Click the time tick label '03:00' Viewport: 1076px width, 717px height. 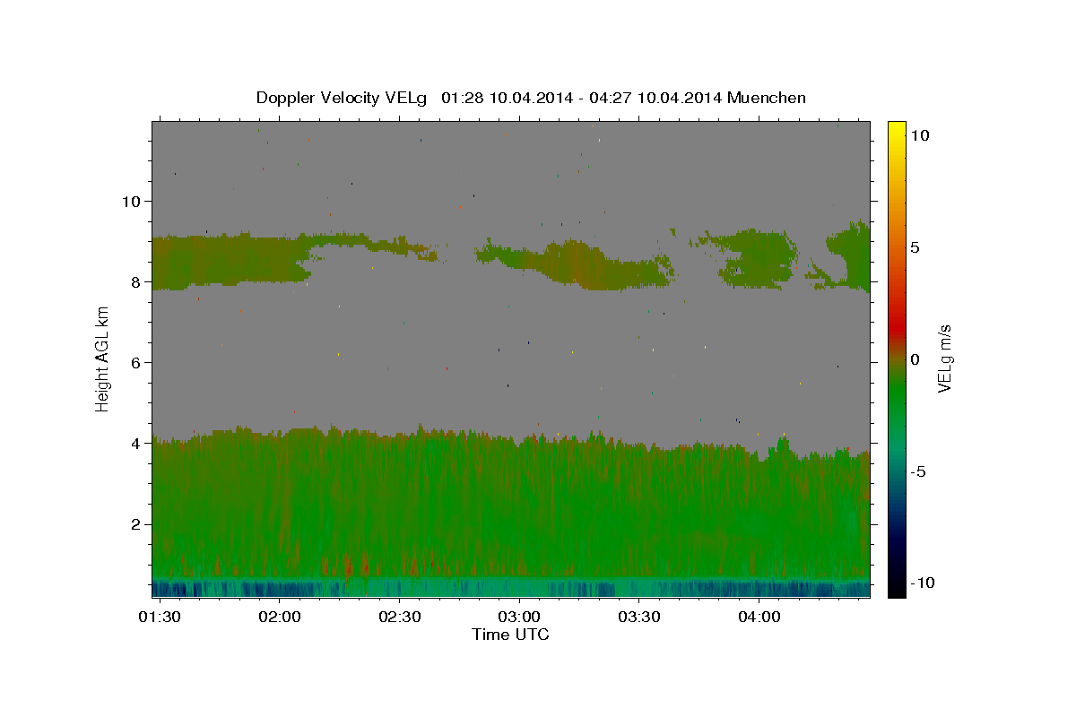[x=519, y=618]
